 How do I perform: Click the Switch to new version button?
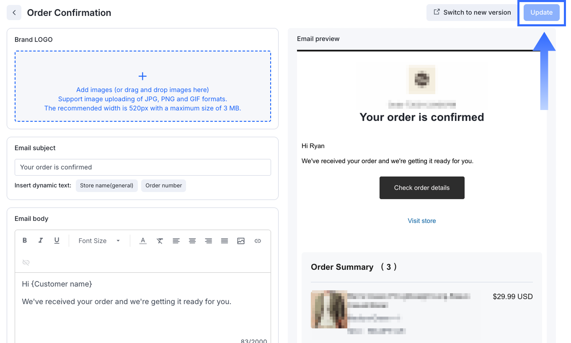point(472,13)
